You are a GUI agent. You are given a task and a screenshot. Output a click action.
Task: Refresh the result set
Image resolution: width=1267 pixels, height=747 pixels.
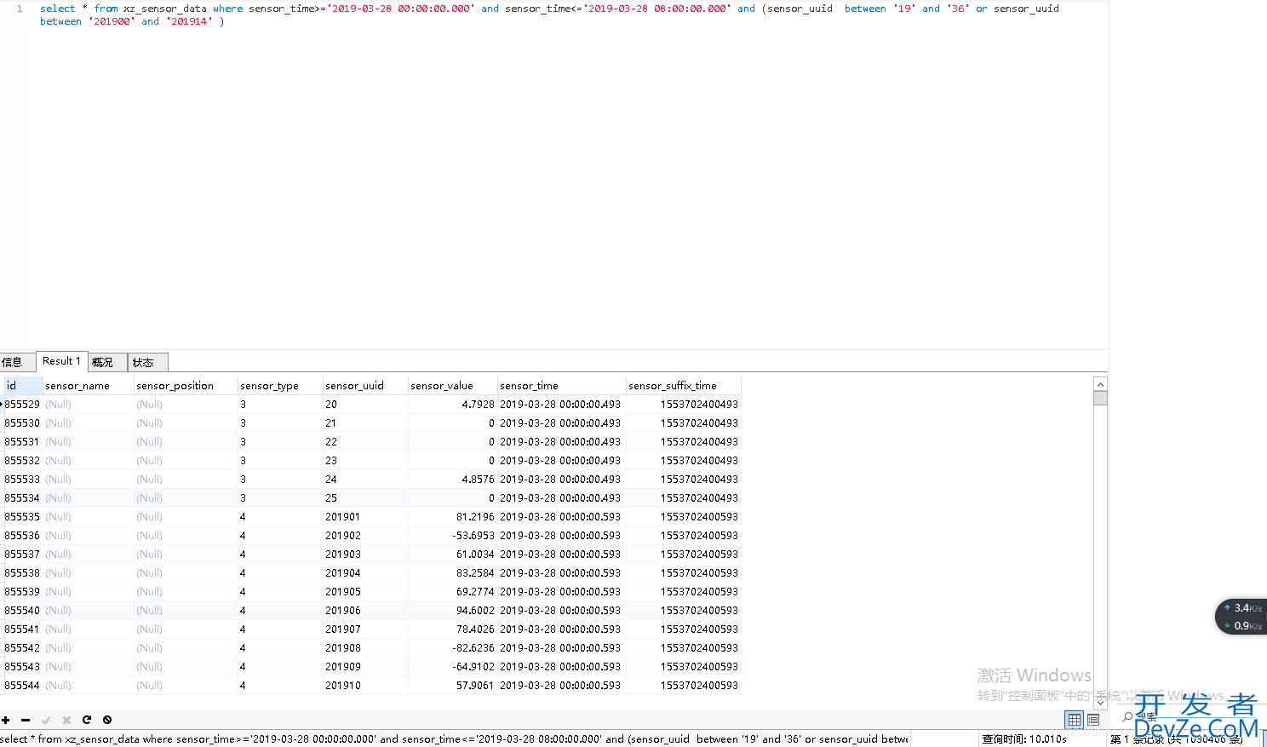coord(87,720)
